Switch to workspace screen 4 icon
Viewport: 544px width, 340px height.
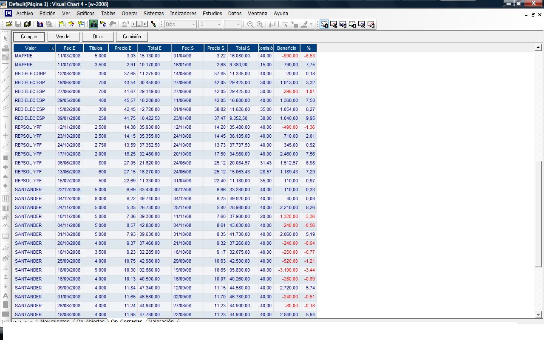(x=352, y=24)
